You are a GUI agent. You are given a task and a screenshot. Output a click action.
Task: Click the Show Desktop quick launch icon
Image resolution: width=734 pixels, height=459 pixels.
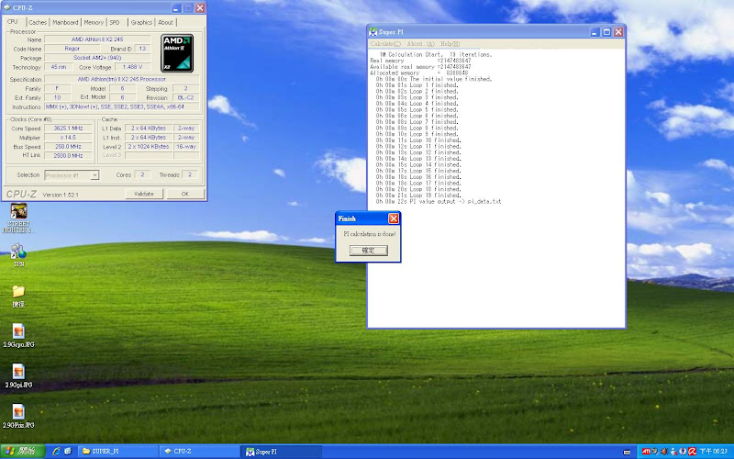pos(68,451)
